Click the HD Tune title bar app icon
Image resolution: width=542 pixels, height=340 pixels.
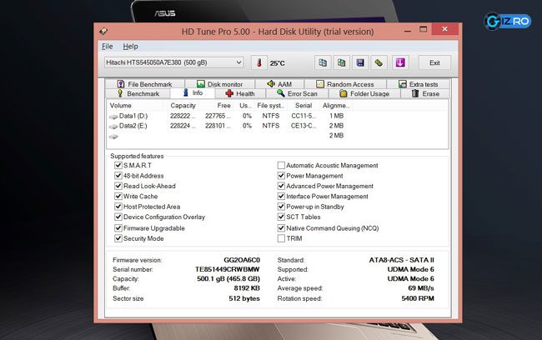103,32
